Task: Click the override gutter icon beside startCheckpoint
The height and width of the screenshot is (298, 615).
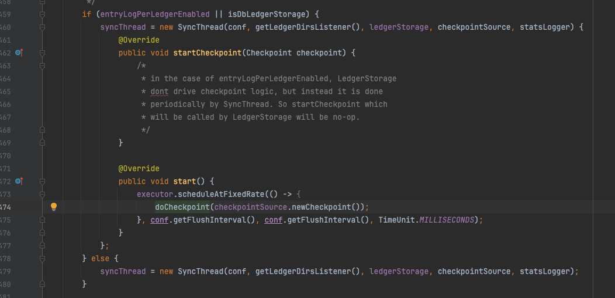Action: [19, 53]
